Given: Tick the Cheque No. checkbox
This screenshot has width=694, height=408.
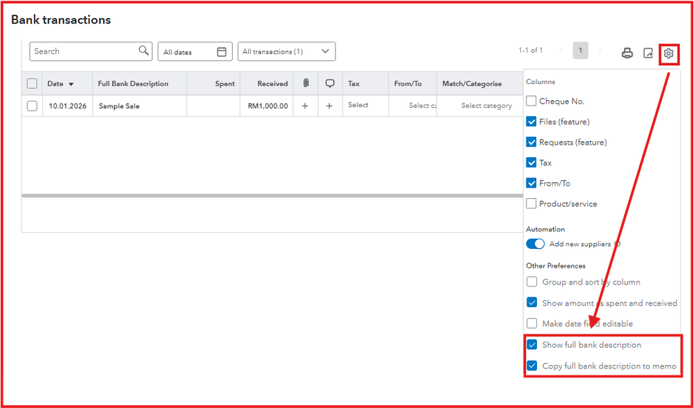Looking at the screenshot, I should tap(531, 101).
